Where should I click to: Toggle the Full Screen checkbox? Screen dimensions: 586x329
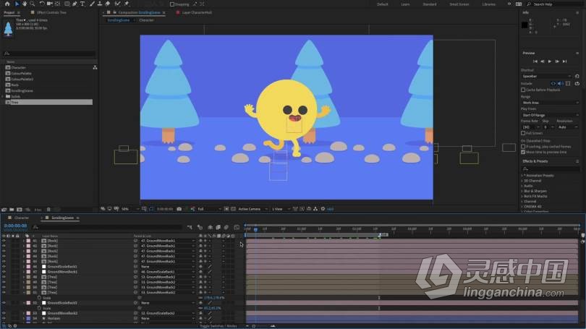pyautogui.click(x=524, y=133)
